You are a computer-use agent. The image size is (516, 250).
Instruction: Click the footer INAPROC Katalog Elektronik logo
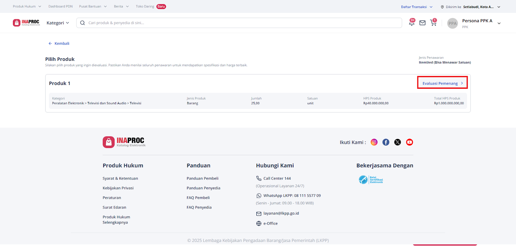124,142
